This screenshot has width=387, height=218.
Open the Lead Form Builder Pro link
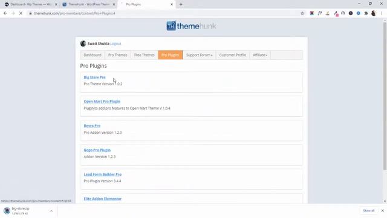[102, 174]
